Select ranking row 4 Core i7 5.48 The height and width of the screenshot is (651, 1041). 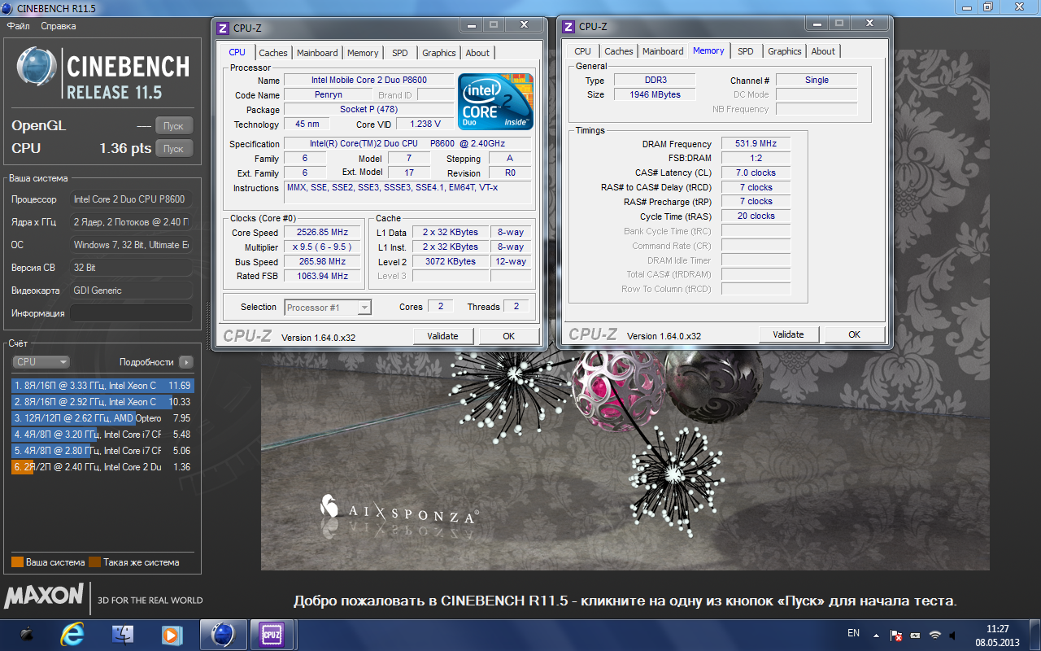(102, 435)
